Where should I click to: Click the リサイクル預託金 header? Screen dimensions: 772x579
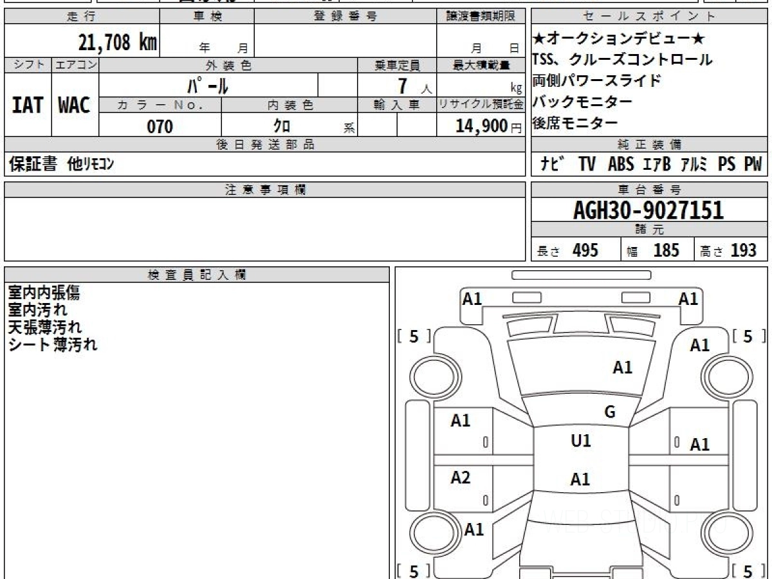pyautogui.click(x=481, y=105)
